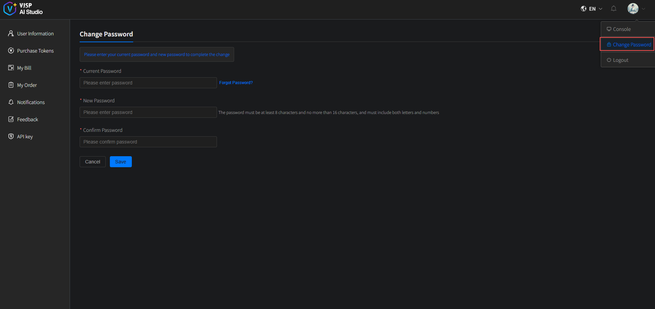Click the API key sidebar icon
This screenshot has height=309, width=655.
11,136
